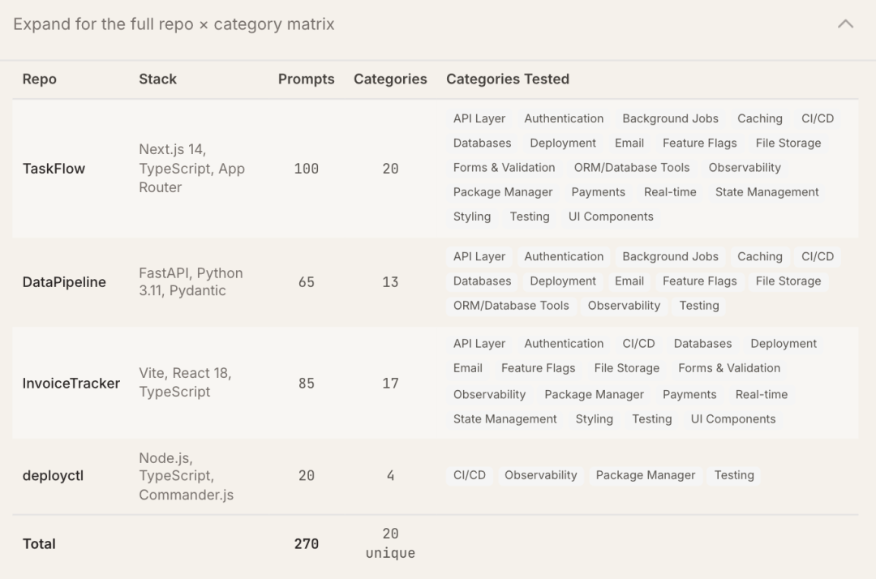The image size is (876, 579).
Task: Click the Repo column header
Action: click(40, 79)
